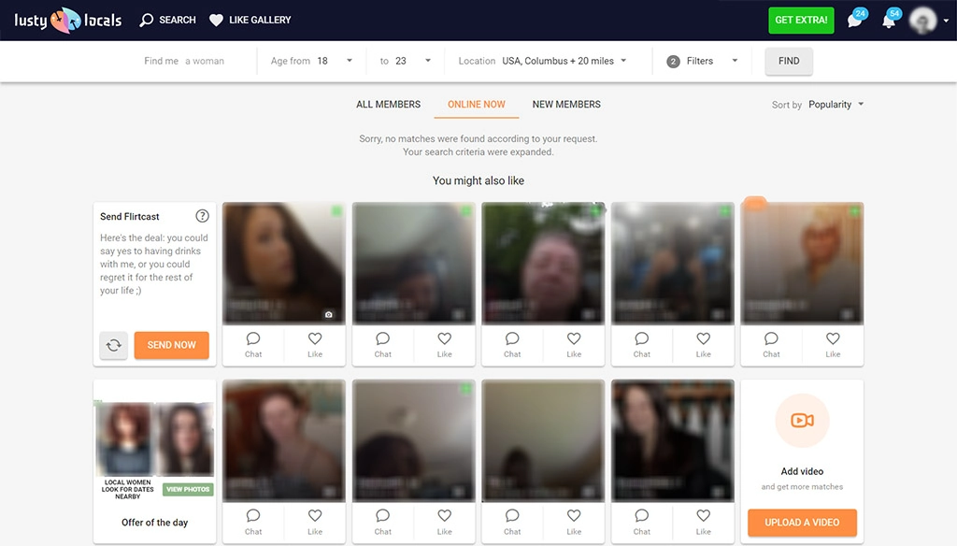Open the messages chat bubble icon
Screen dimensions: 957x546
[854, 21]
